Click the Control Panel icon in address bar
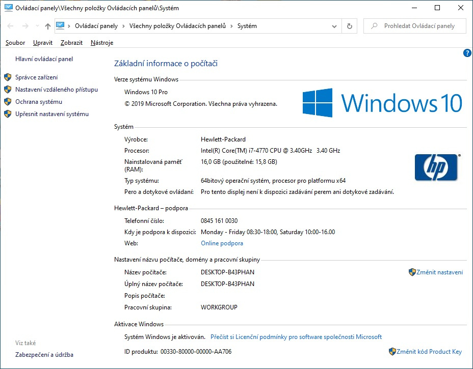 (x=61, y=25)
